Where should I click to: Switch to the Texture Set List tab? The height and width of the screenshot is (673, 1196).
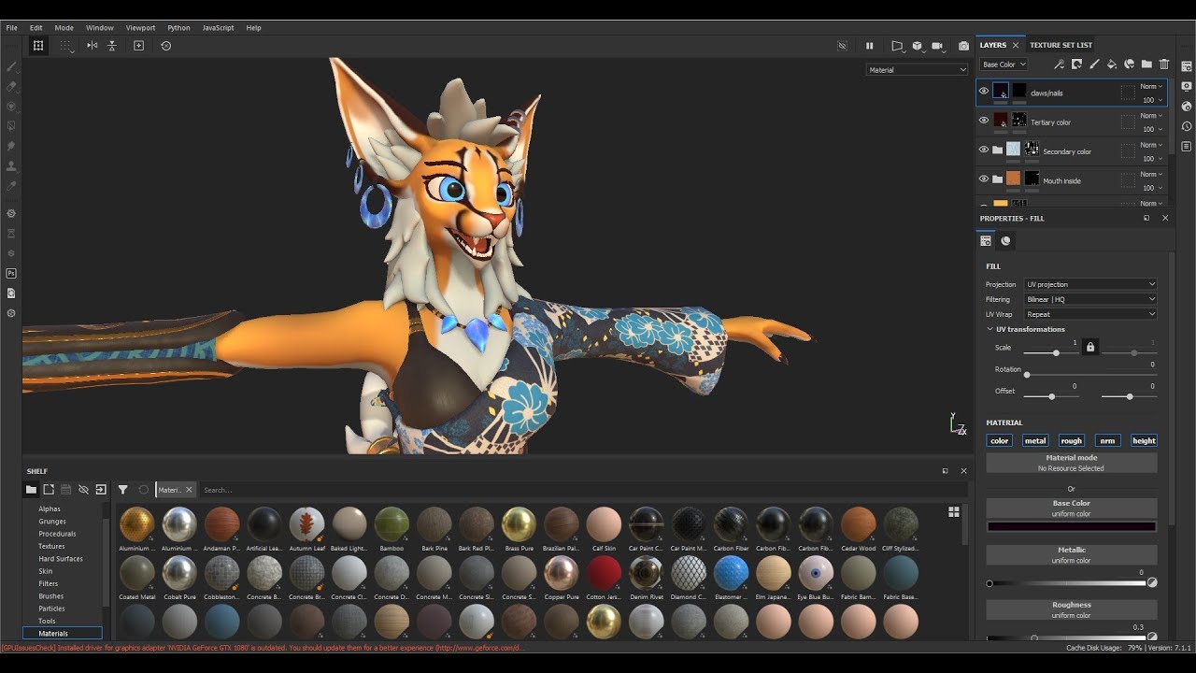[x=1061, y=45]
